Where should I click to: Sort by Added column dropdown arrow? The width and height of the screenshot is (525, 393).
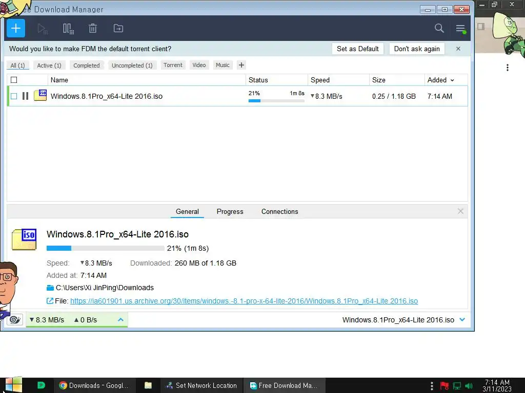point(452,80)
